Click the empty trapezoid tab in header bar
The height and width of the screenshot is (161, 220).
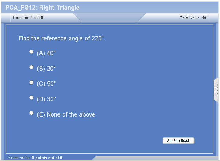coord(110,18)
